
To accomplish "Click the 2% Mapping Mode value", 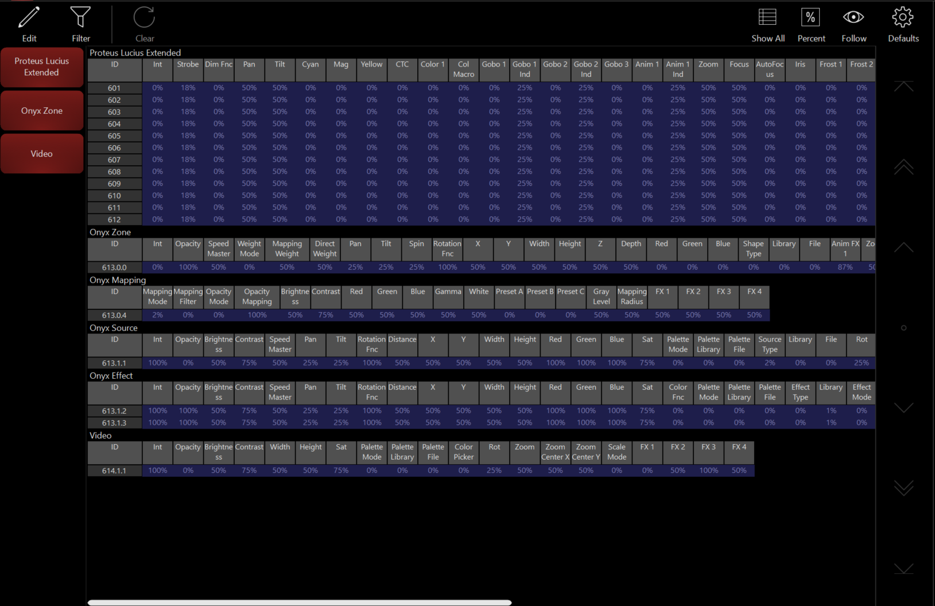I will point(157,315).
